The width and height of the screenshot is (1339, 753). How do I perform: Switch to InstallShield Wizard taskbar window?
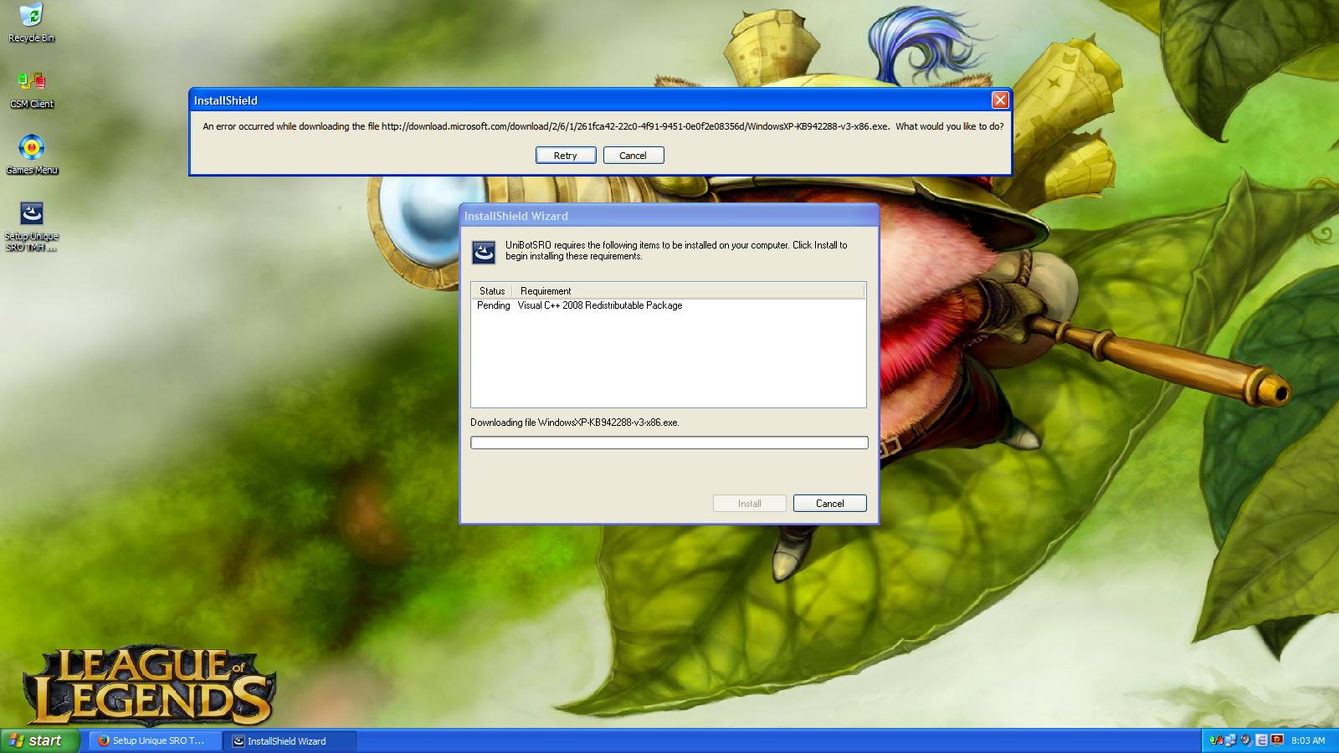pyautogui.click(x=290, y=740)
